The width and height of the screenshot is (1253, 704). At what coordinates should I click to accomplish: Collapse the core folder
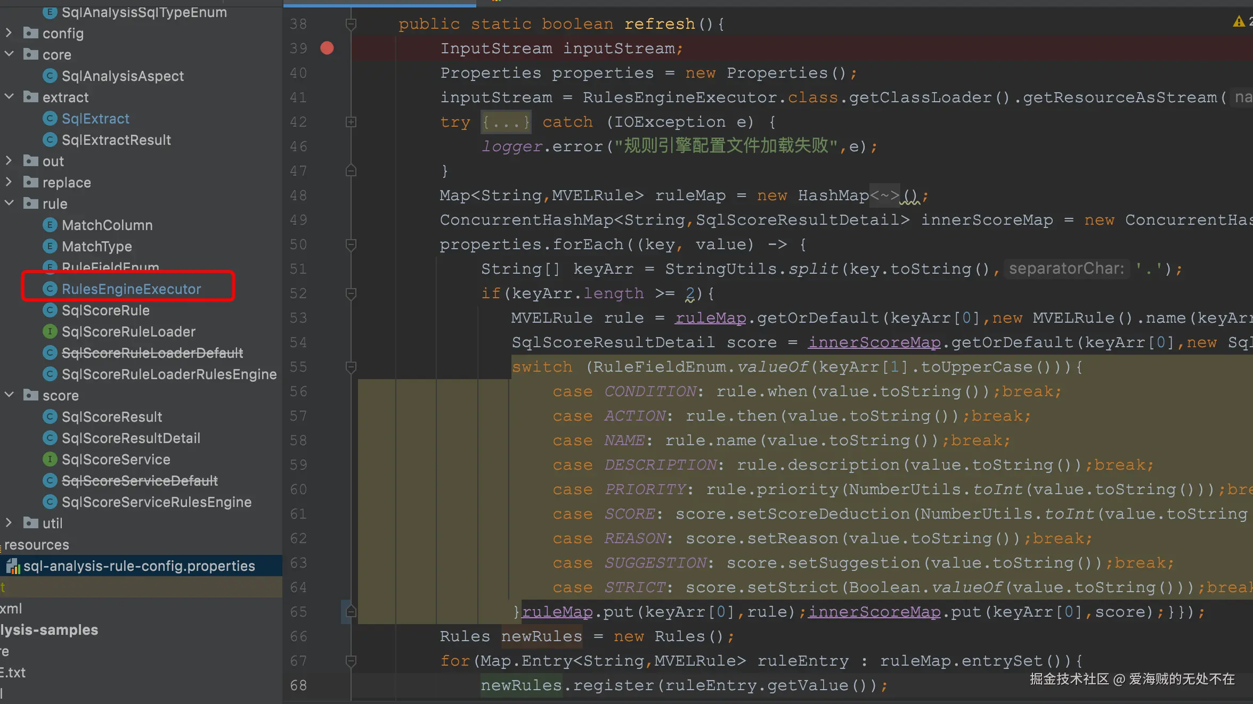click(x=9, y=54)
